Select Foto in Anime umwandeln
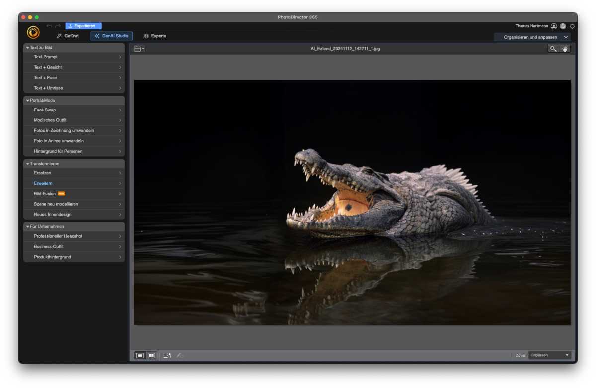596x388 pixels. pyautogui.click(x=74, y=141)
